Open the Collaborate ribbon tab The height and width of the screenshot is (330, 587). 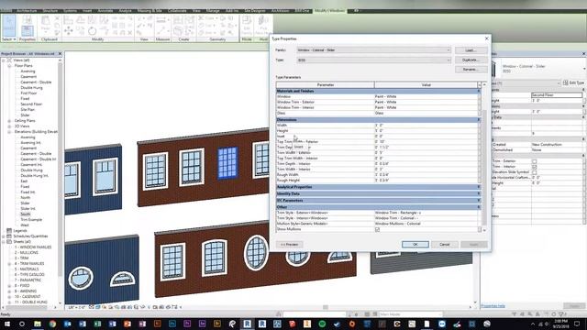177,10
